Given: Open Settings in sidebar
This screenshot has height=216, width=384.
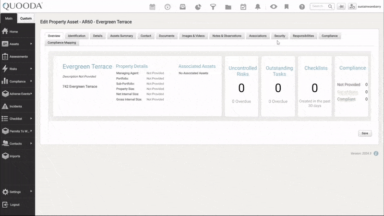Looking at the screenshot, I should 15,192.
